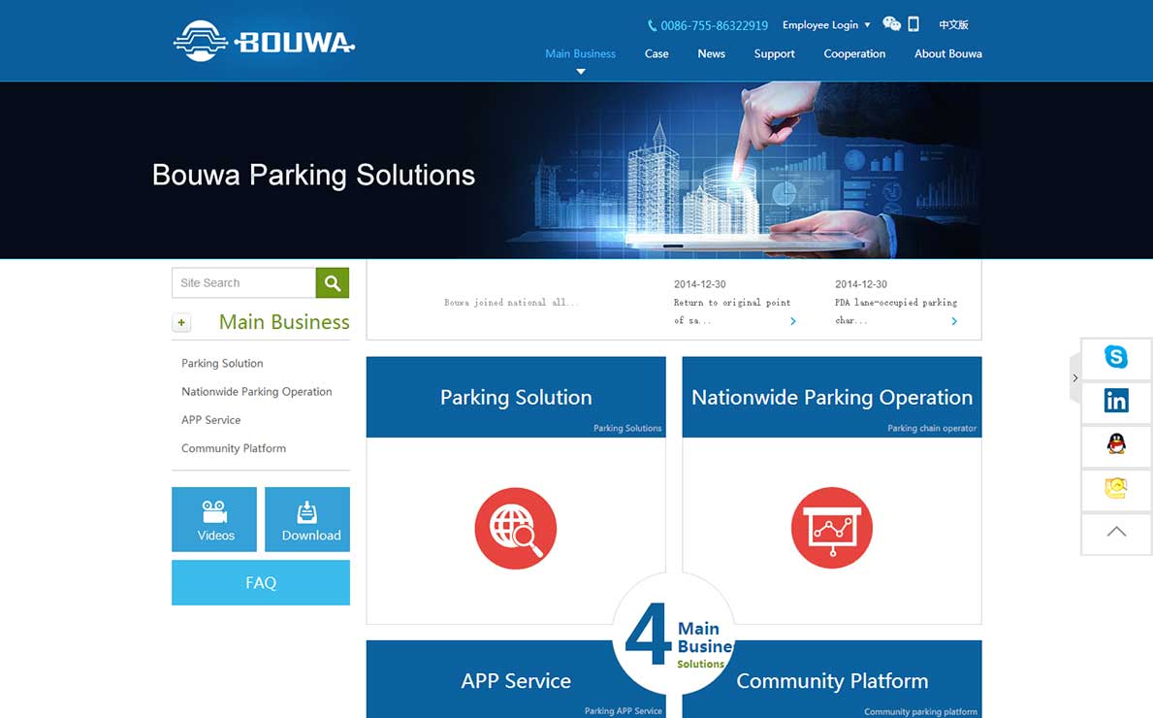
Task: Click the red presentation chart icon
Action: 832,528
